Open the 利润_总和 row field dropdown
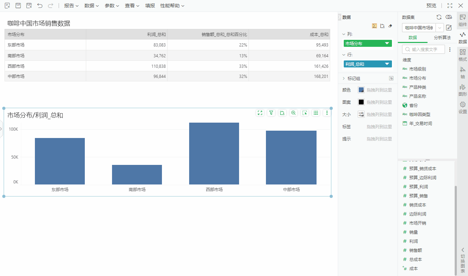This screenshot has width=468, height=276. tap(387, 64)
